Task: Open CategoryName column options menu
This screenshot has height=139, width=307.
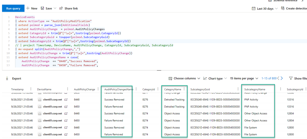Action: 184,89
